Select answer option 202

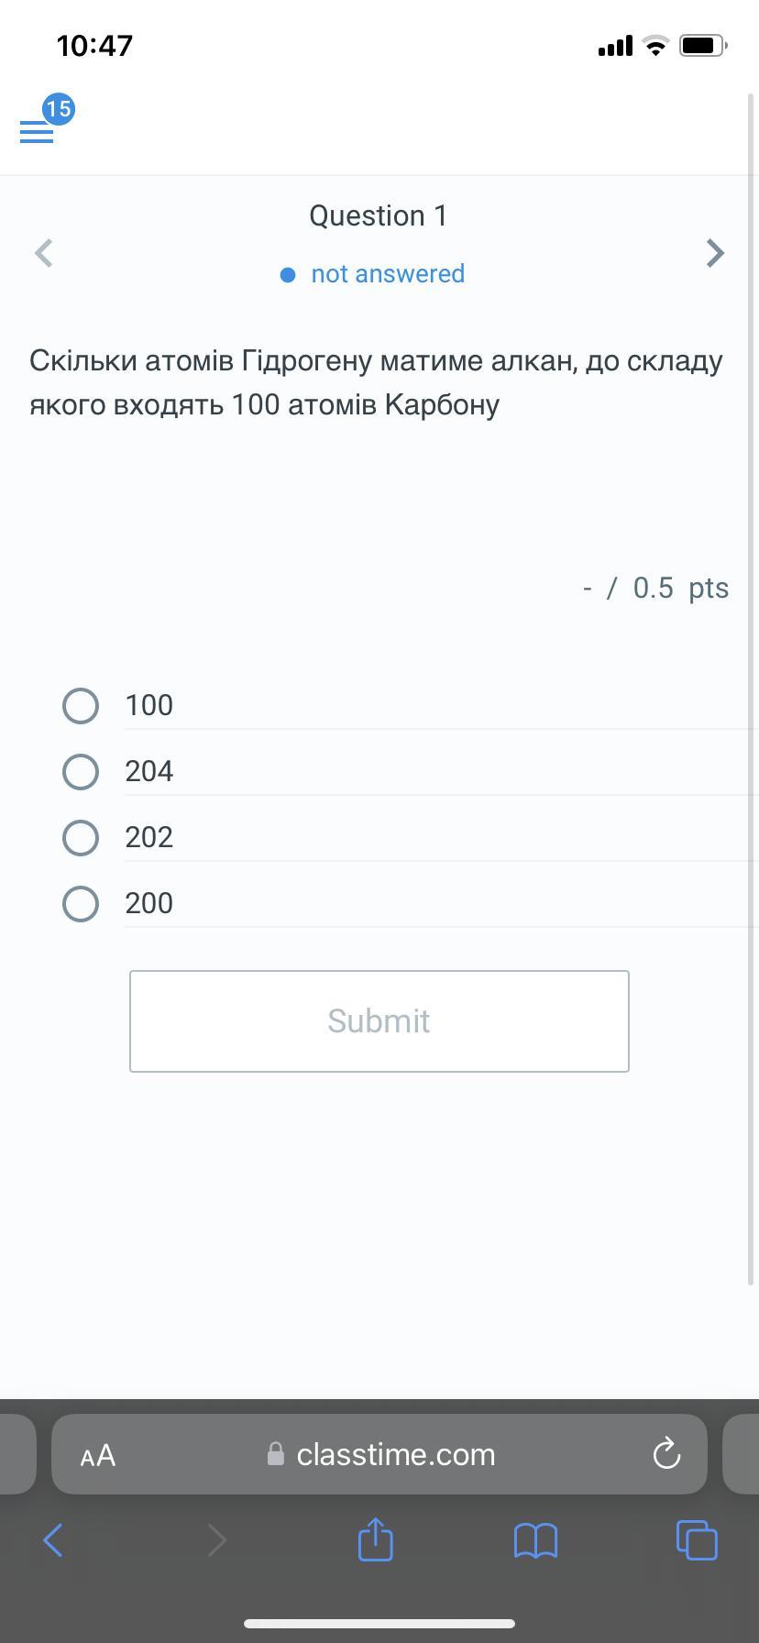pos(81,838)
